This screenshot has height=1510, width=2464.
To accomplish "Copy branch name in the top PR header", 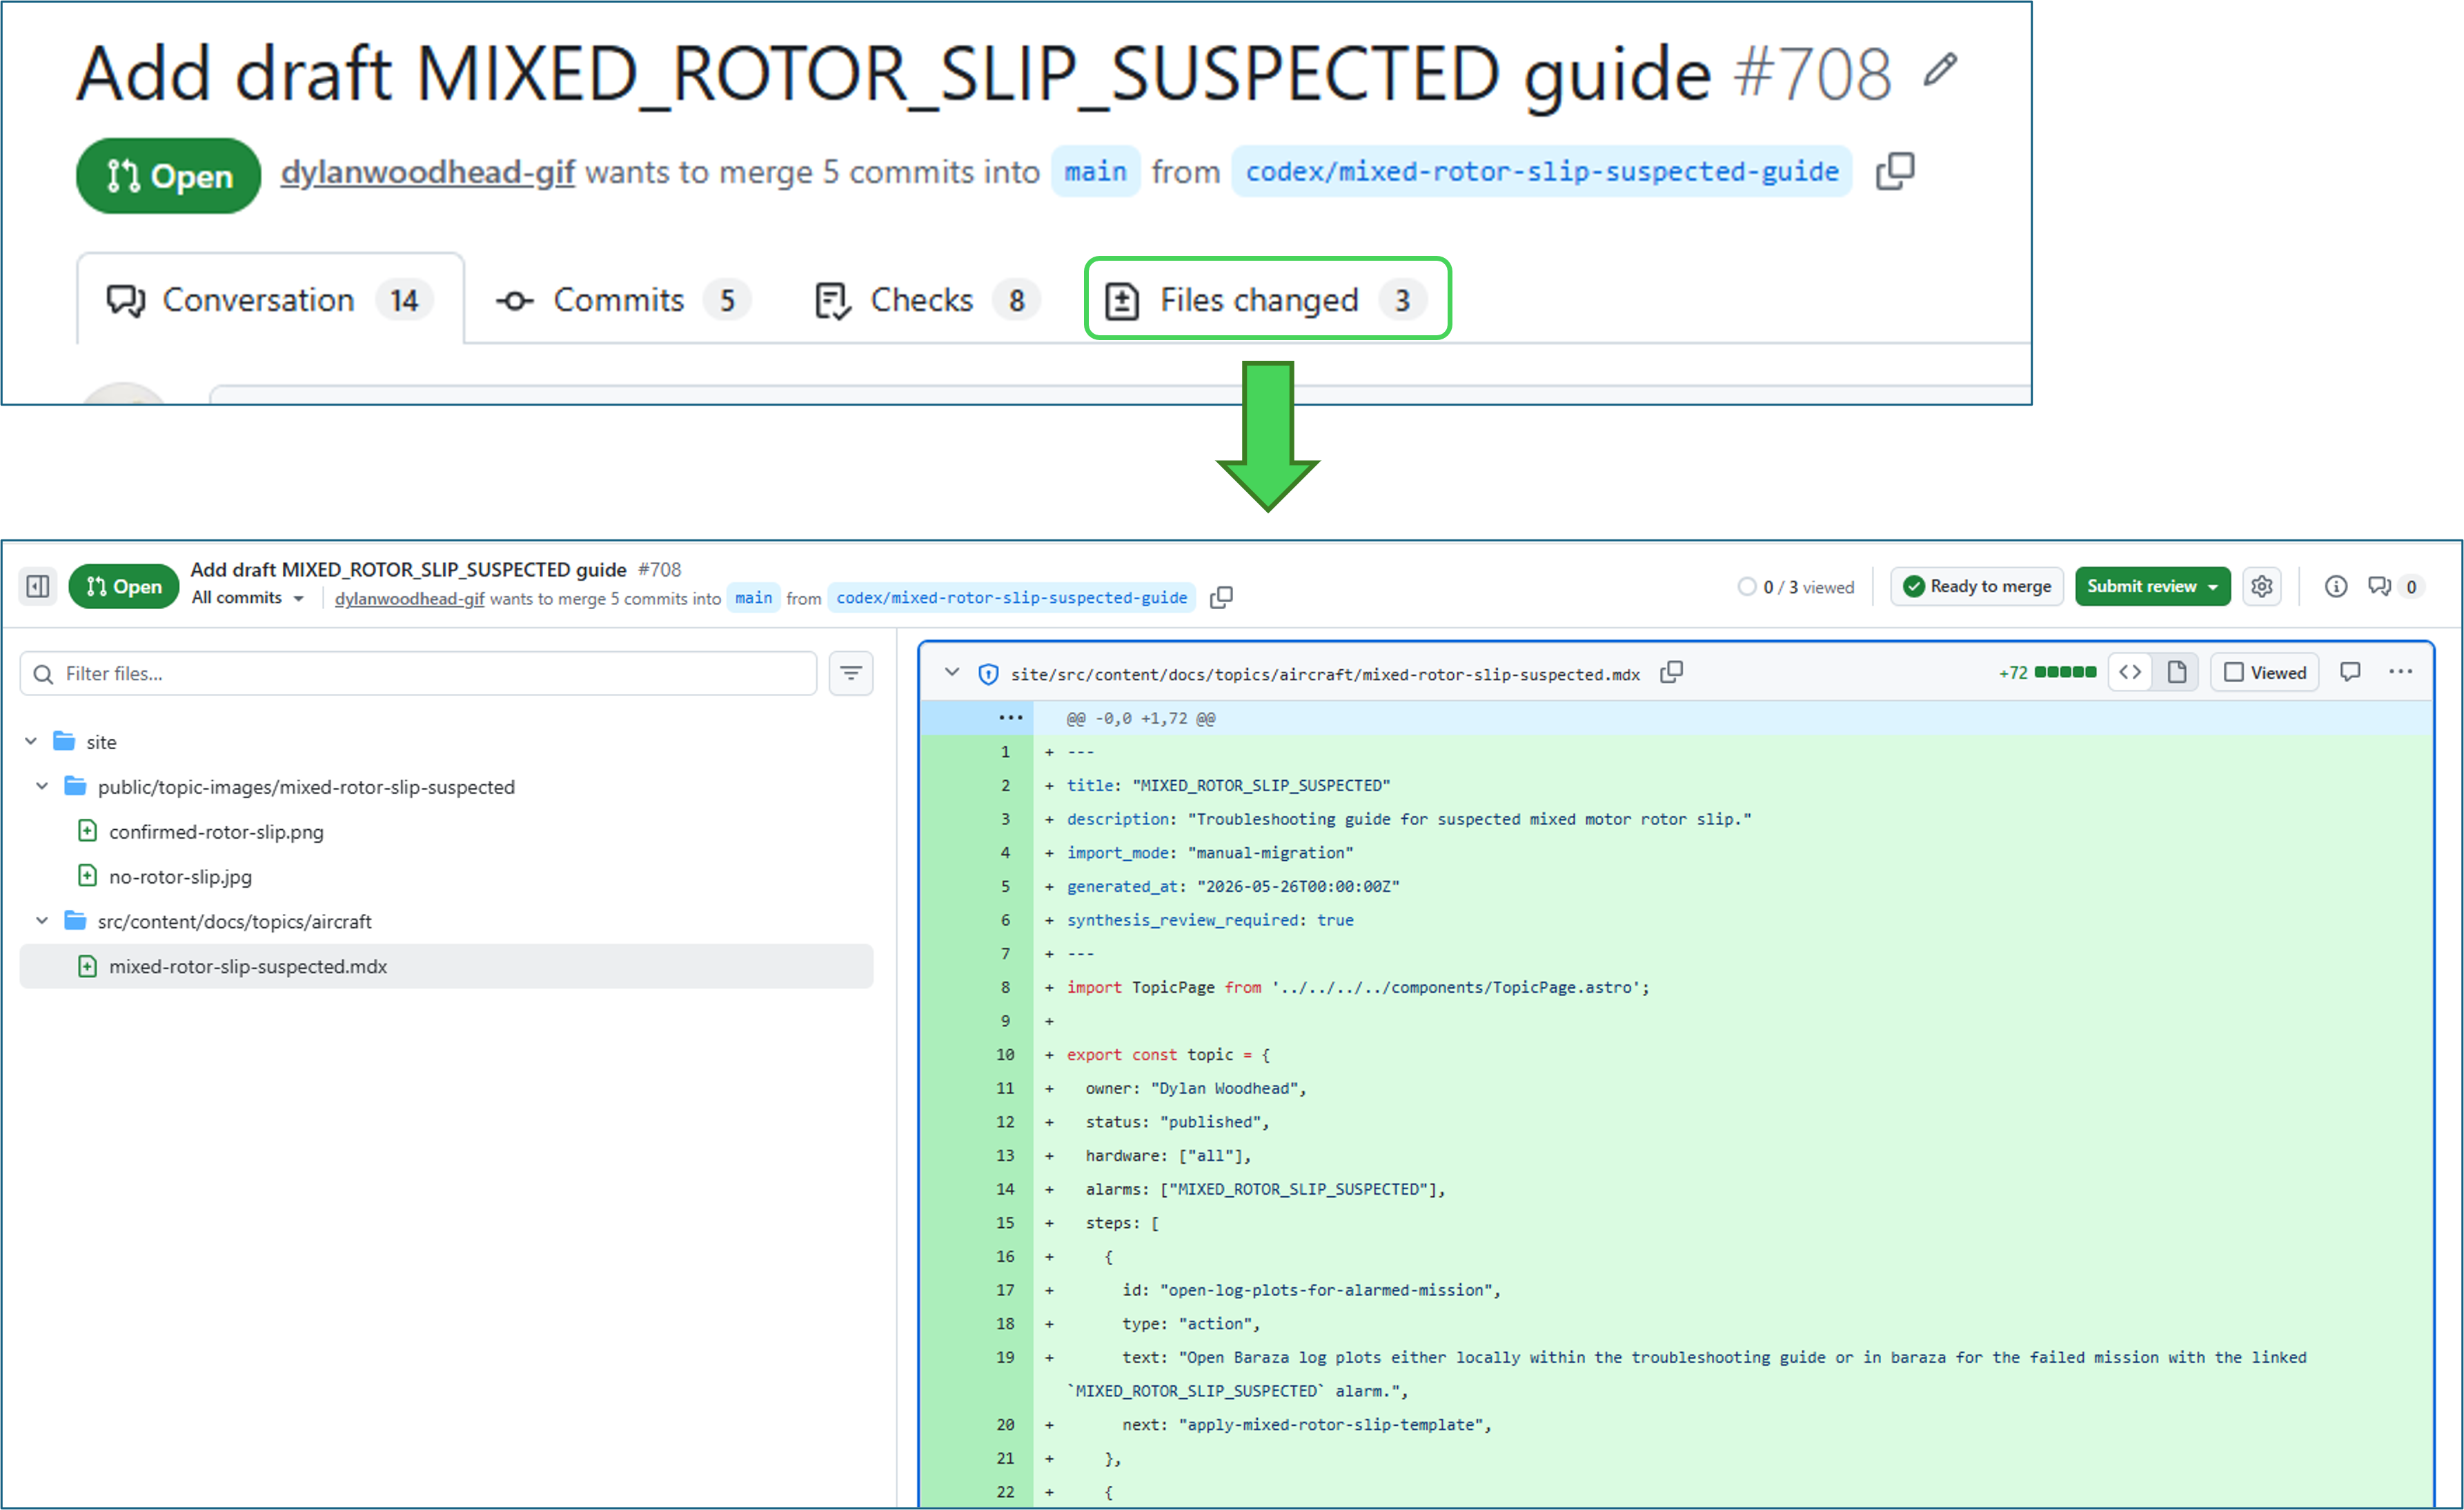I will pyautogui.click(x=1895, y=171).
